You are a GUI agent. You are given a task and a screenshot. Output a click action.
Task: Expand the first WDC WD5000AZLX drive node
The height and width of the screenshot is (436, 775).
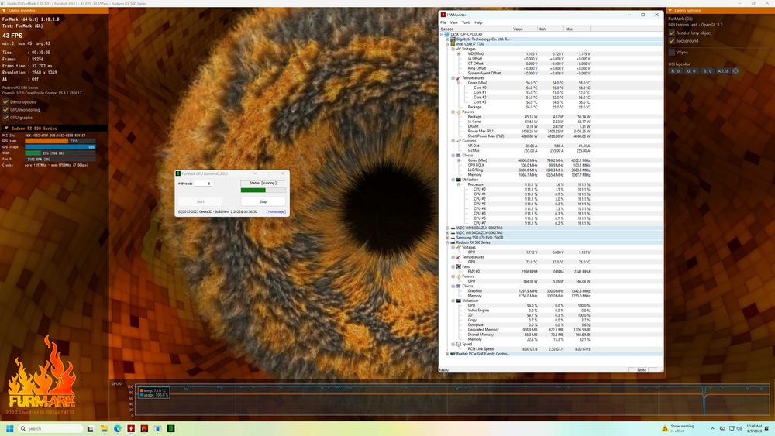coord(447,228)
